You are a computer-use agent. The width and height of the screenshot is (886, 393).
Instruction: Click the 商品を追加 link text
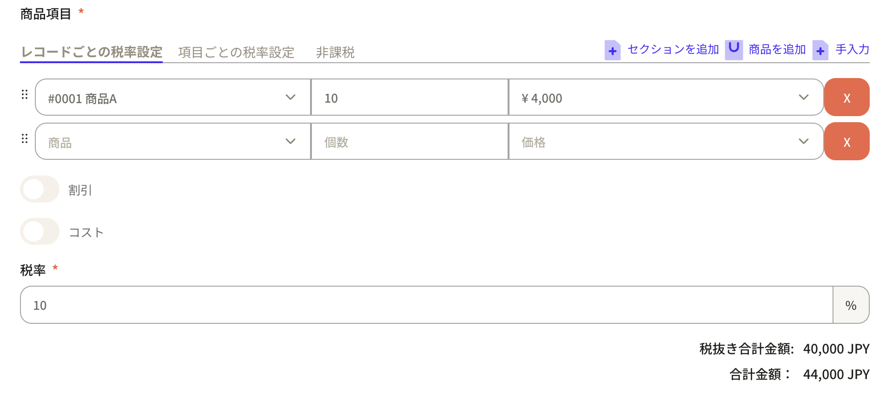[777, 49]
